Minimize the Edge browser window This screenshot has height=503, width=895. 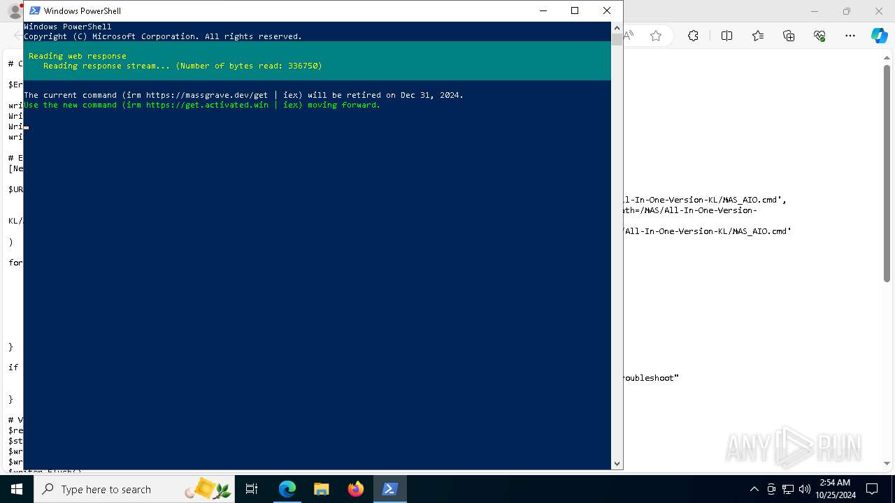(x=815, y=11)
